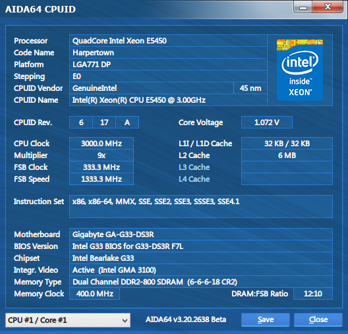Click the Processor label
Screen dimensions: 348x334
[x=30, y=41]
